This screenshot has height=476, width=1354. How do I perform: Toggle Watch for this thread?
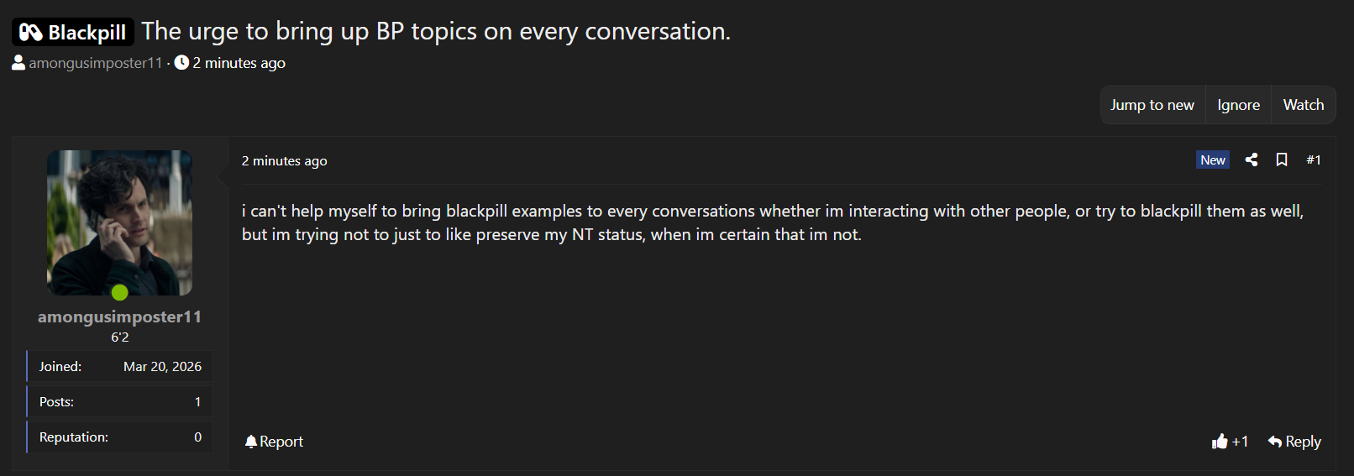[1303, 105]
